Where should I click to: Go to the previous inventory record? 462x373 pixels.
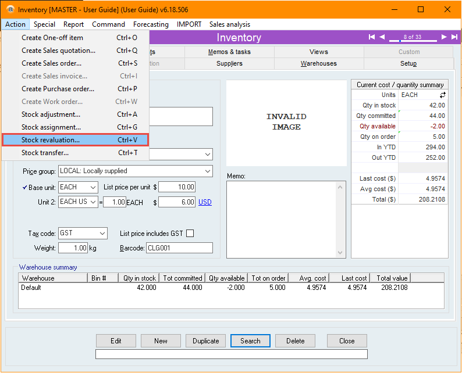pyautogui.click(x=382, y=37)
